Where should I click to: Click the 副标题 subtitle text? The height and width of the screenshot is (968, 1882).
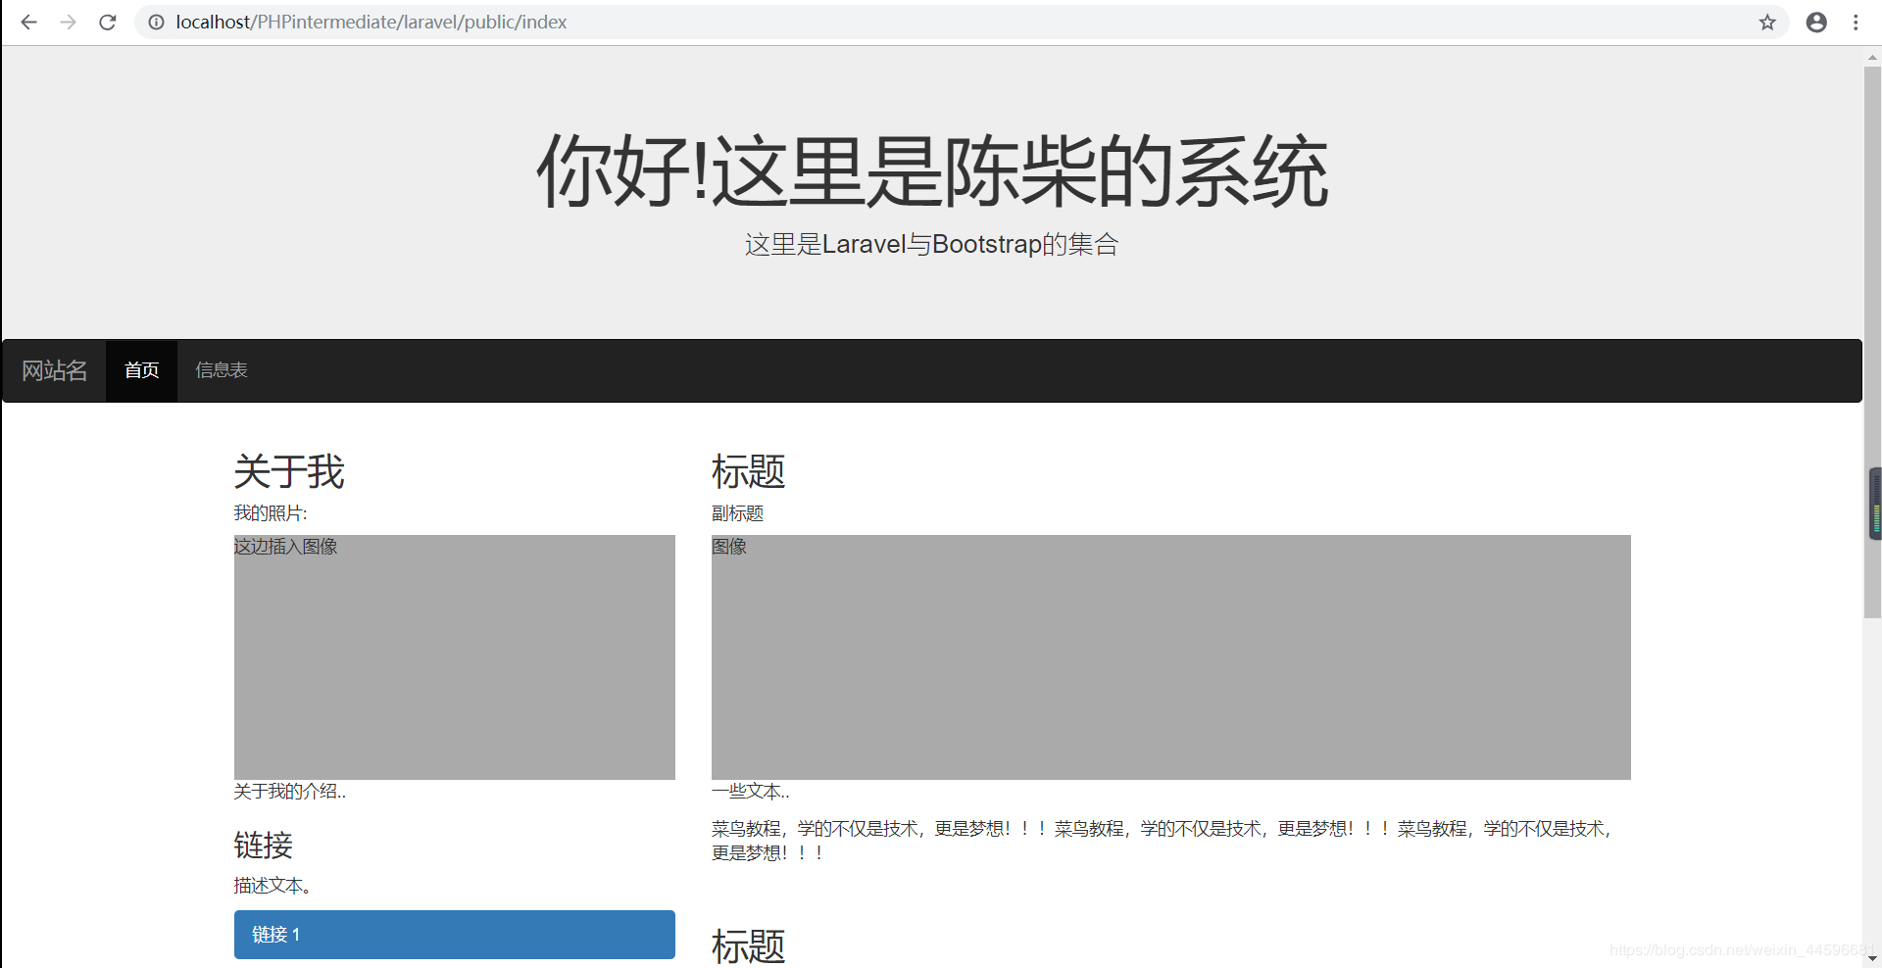click(737, 512)
